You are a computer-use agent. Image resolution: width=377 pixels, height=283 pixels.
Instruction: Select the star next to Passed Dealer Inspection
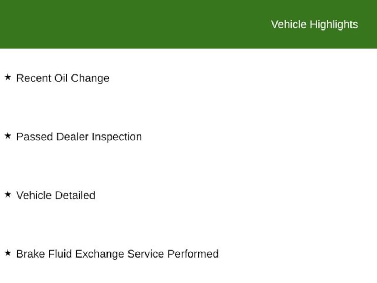[8, 136]
